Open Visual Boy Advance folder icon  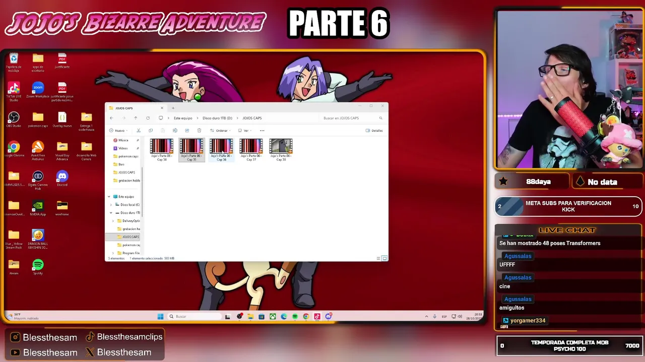click(x=62, y=151)
